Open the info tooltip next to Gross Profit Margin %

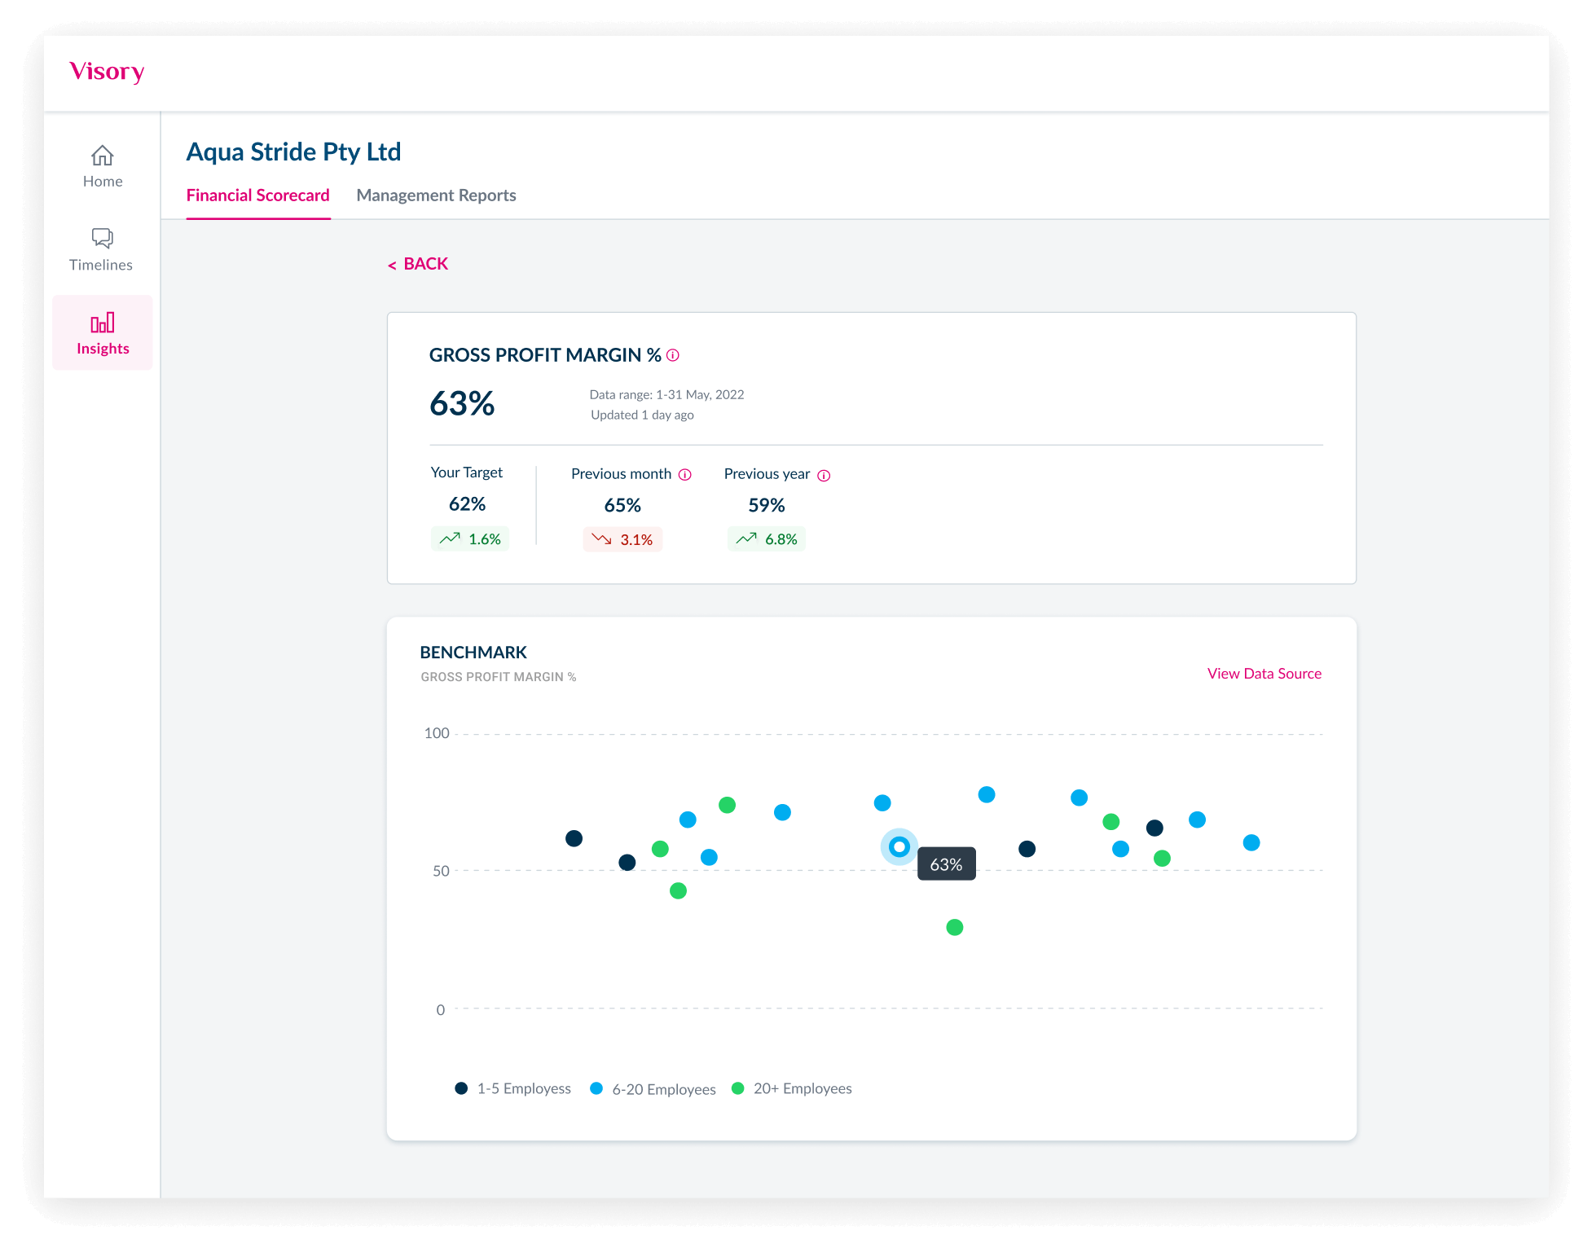(x=673, y=355)
